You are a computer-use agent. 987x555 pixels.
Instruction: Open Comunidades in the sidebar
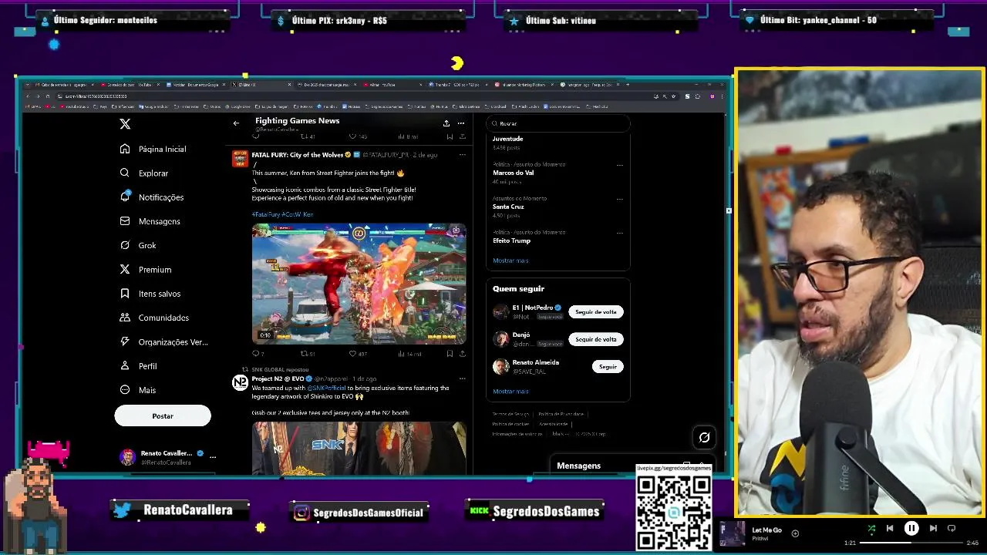click(154, 318)
